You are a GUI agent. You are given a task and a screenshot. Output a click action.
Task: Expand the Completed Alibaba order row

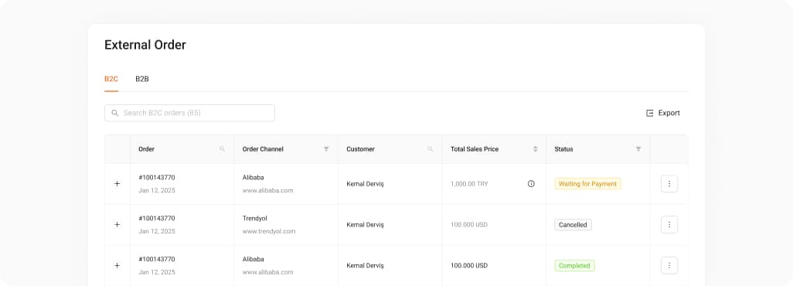click(117, 265)
